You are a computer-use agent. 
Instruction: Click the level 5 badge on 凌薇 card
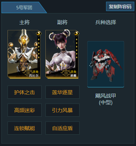point(77,33)
